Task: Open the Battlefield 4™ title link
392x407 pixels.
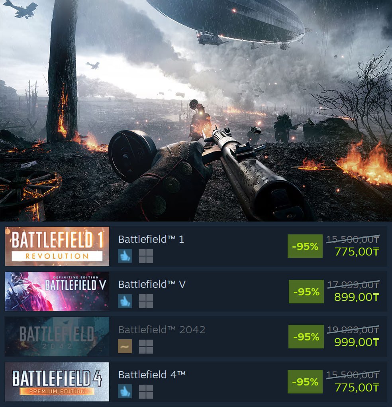Action: tap(152, 375)
